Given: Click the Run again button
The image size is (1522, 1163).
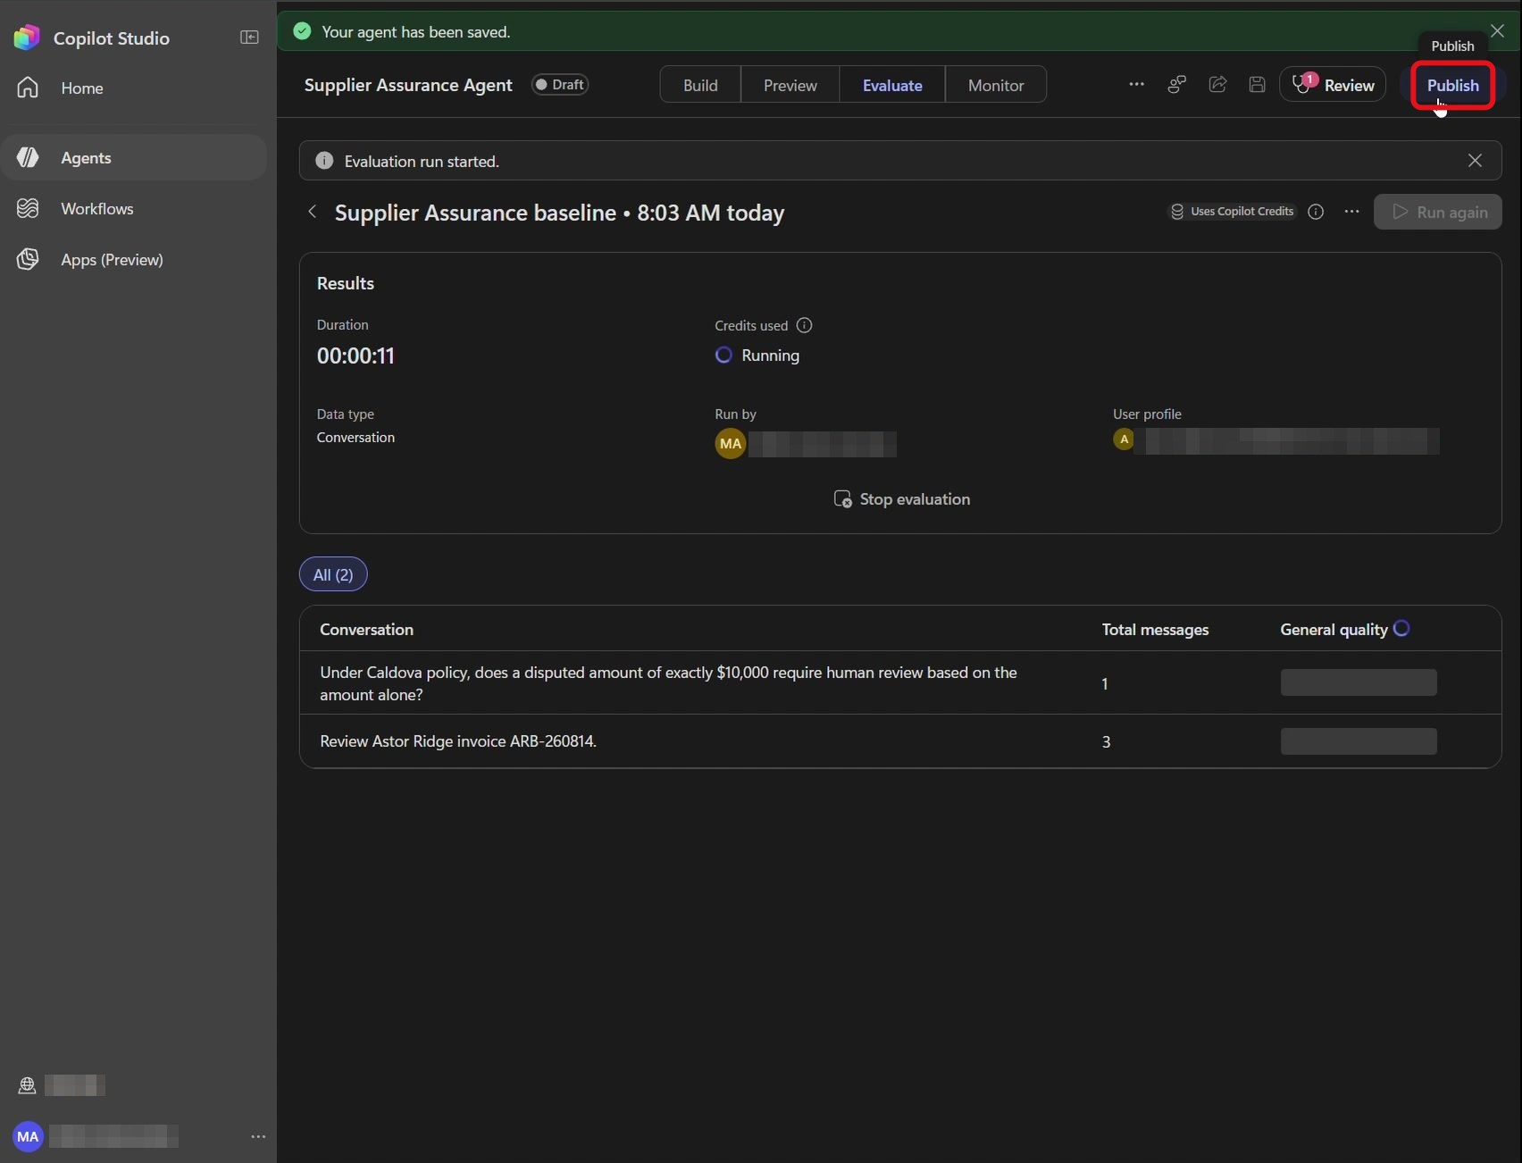Looking at the screenshot, I should [x=1437, y=212].
